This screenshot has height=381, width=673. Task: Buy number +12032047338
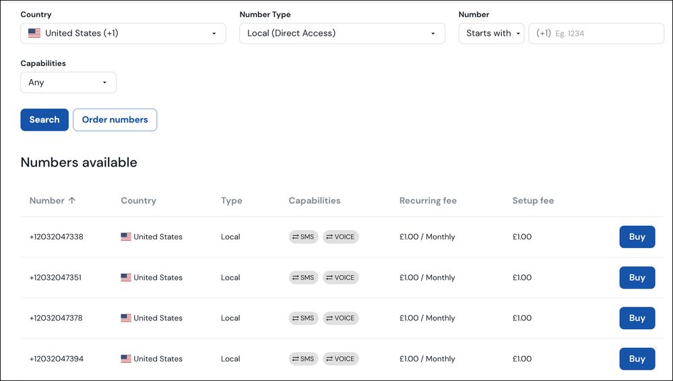(x=637, y=237)
